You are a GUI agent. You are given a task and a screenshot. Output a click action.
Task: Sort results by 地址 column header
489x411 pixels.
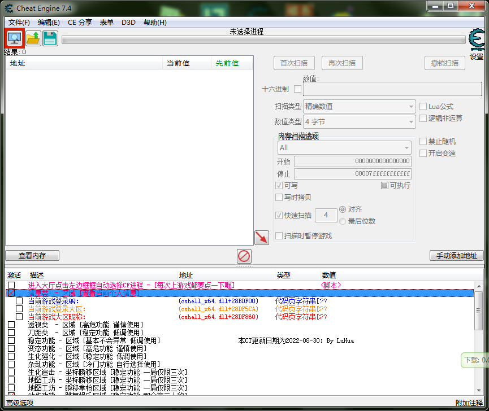[x=84, y=63]
